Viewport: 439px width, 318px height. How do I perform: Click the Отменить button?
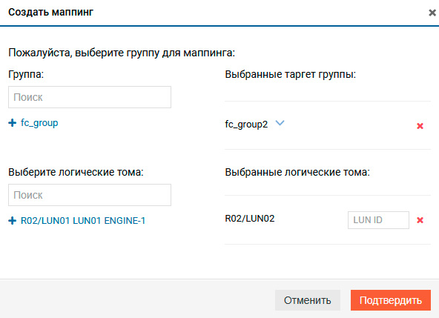pyautogui.click(x=308, y=300)
